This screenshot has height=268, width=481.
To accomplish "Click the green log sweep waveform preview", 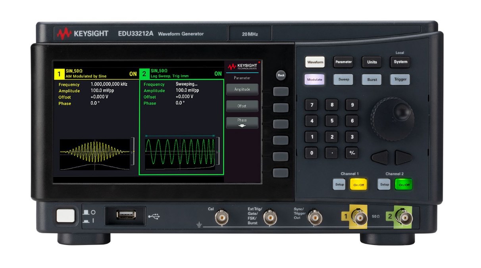I will [x=181, y=154].
